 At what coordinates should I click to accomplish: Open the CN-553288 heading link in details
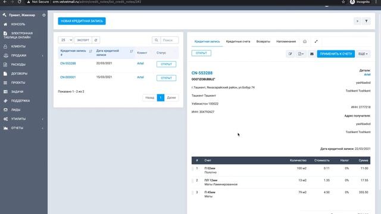pyautogui.click(x=202, y=73)
